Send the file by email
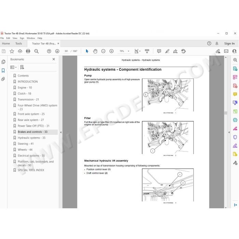This screenshot has width=239, height=239. tap(226, 51)
